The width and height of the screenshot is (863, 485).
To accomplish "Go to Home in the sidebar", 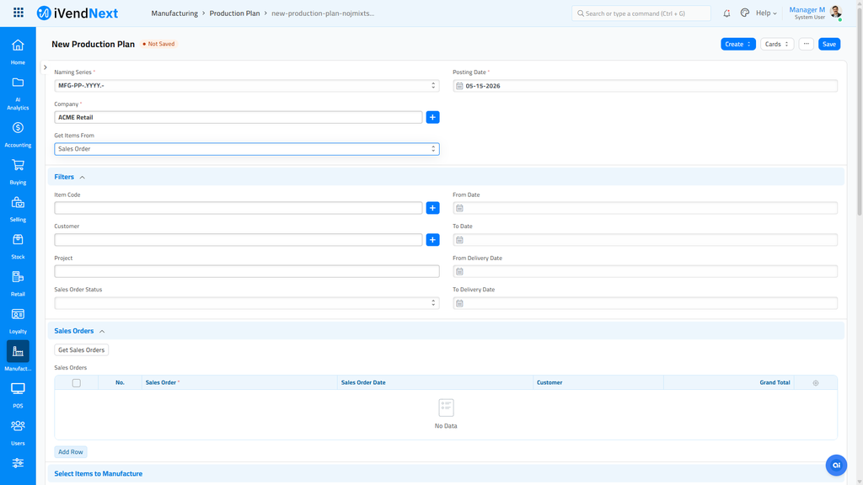I will pos(18,51).
